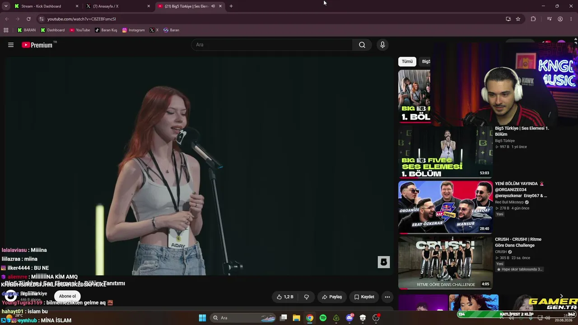Close the Stream - Kick Dashboard tab
This screenshot has width=578, height=325.
pyautogui.click(x=77, y=6)
